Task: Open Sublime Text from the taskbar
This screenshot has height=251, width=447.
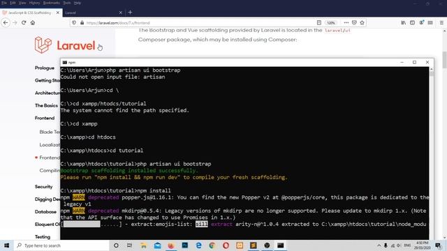Action: (253, 245)
